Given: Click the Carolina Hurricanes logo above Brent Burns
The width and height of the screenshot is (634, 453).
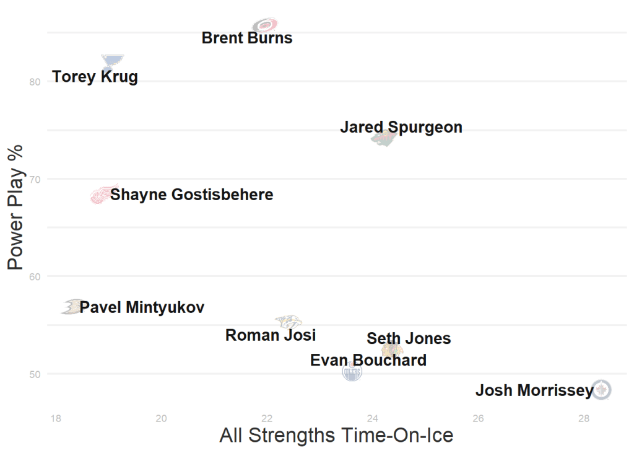Looking at the screenshot, I should 266,25.
